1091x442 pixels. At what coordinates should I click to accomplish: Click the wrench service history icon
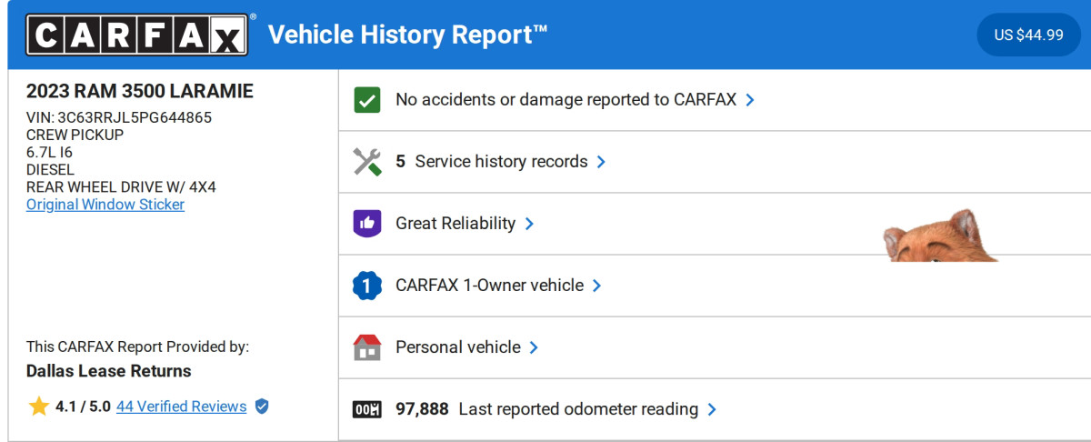(367, 162)
